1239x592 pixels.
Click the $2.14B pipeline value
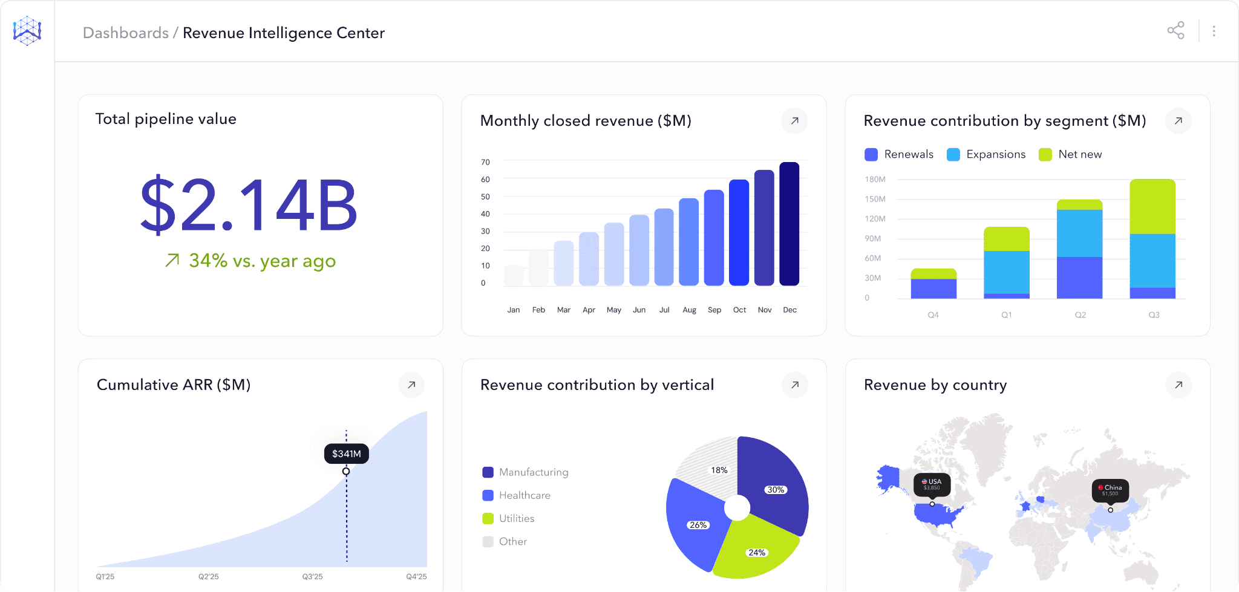click(x=249, y=205)
